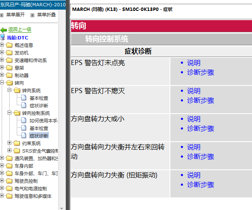This screenshot has height=210, width=252.
Task: Collapse the 转向系统 subtree
Action: (x=9, y=90)
